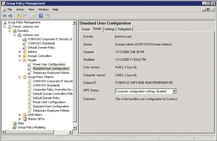Switch to the Details tab

tap(97, 29)
